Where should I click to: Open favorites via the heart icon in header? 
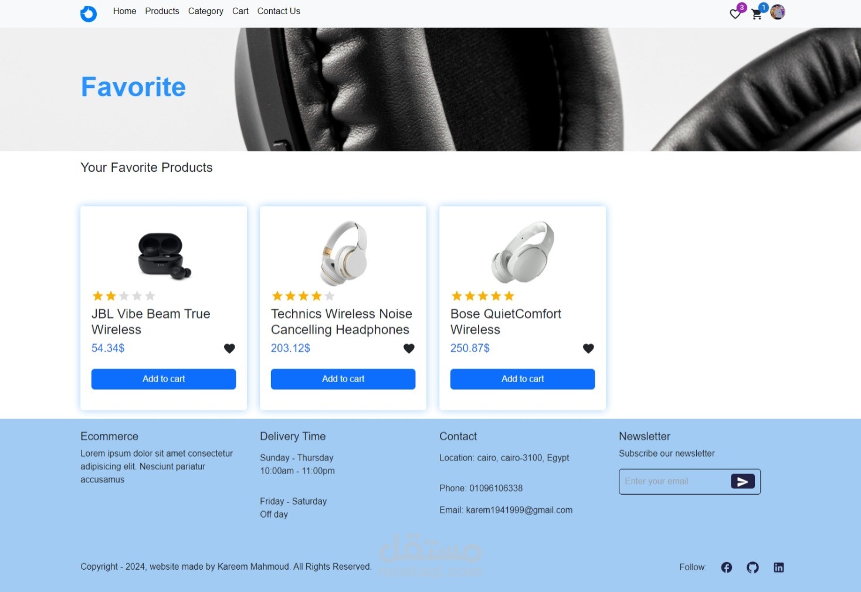tap(735, 14)
